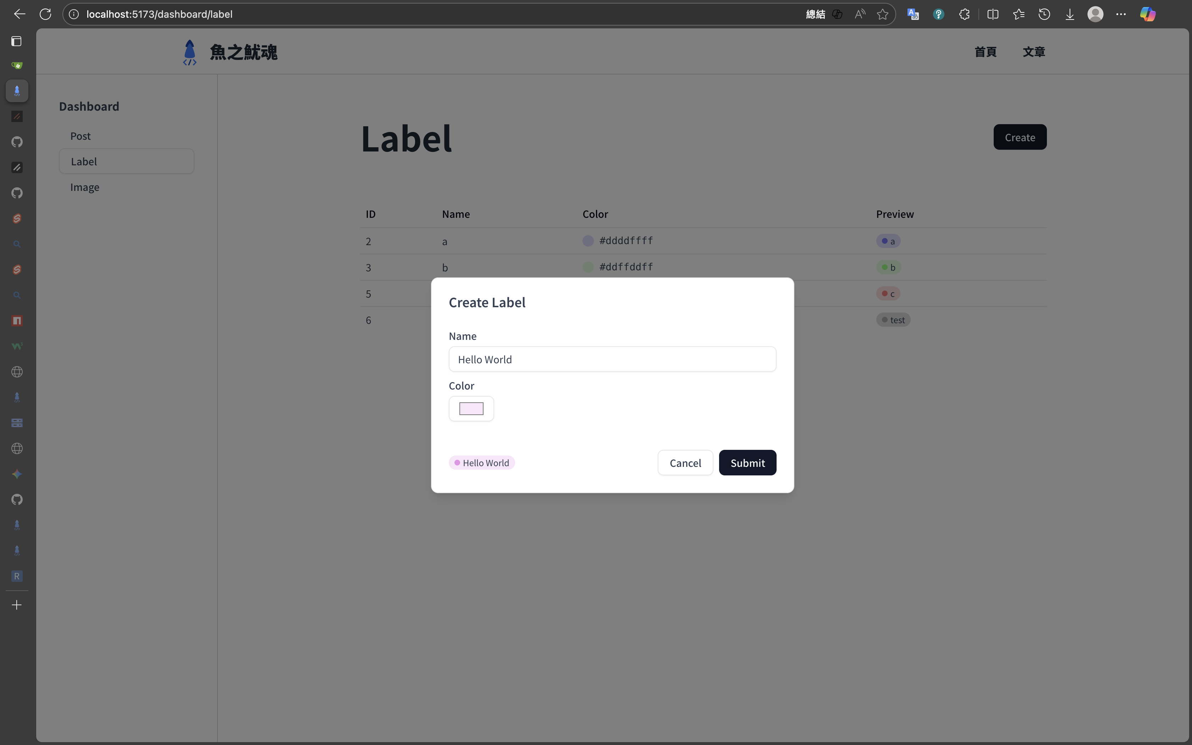Click the browser history clock icon

point(1044,14)
